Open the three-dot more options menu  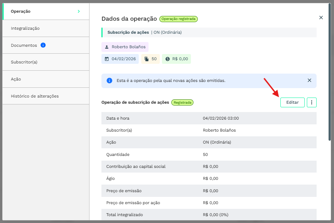coord(312,103)
